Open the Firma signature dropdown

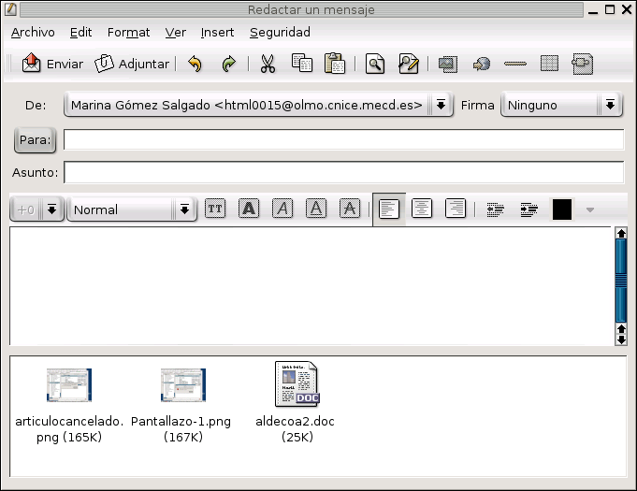(x=611, y=105)
